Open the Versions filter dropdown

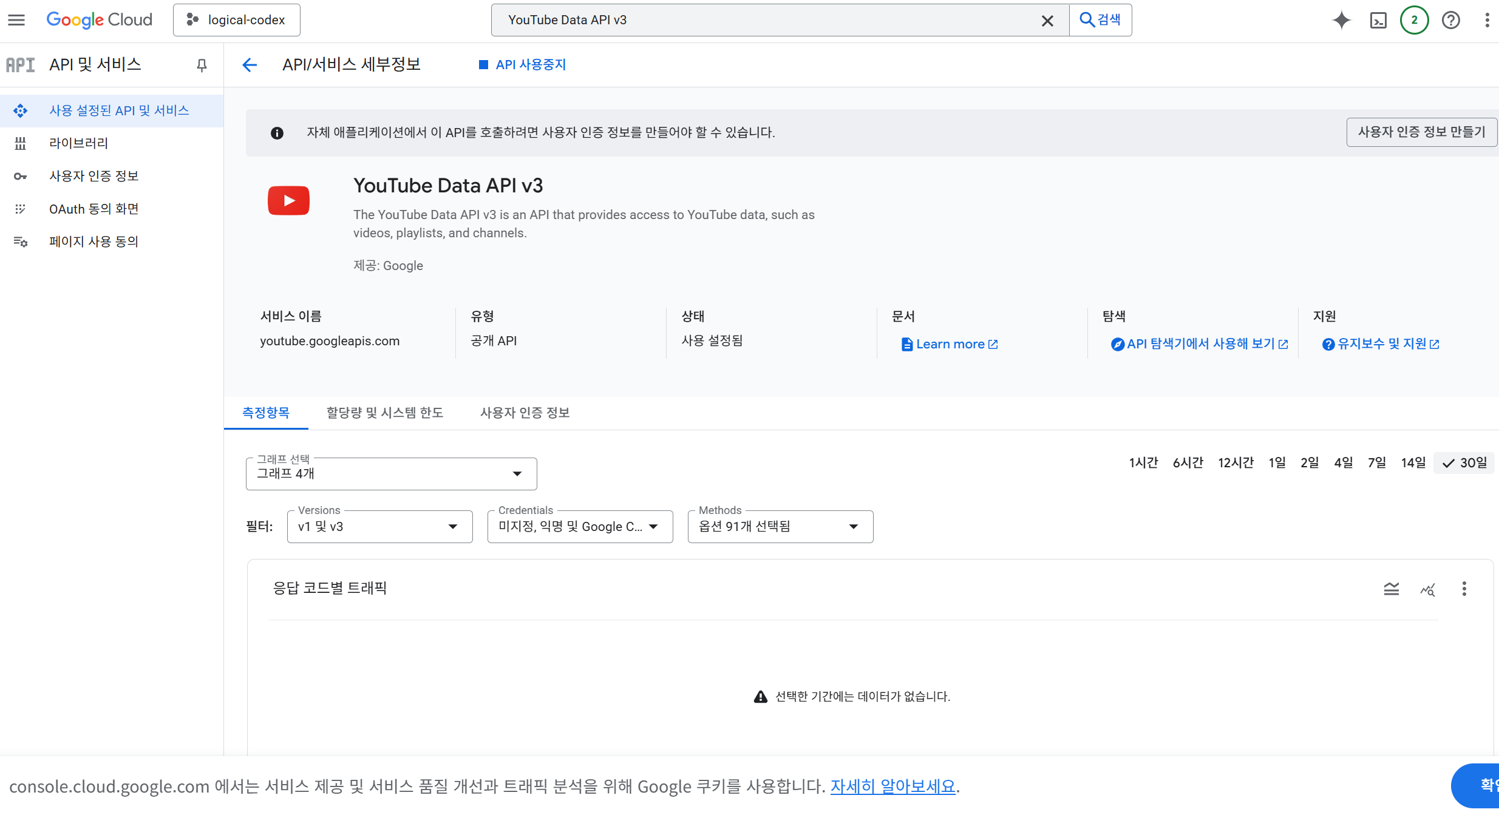(x=379, y=527)
